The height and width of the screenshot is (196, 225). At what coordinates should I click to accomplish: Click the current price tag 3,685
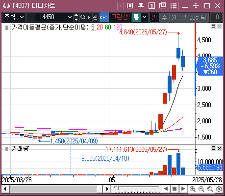pos(210,66)
